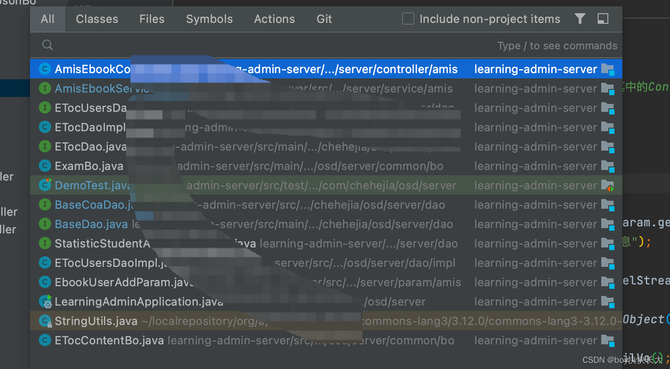The width and height of the screenshot is (670, 369).
Task: Click learning-admin-server label in ETocDao.java row
Action: pos(536,147)
